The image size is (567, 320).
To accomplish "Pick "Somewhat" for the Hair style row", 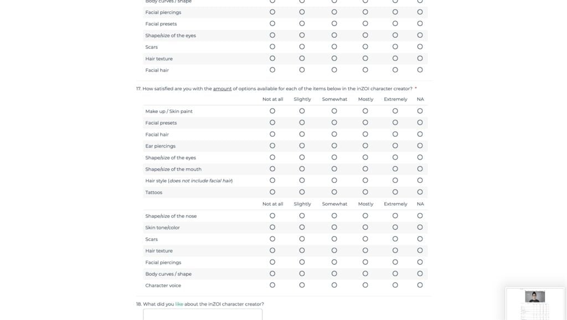I will pos(334,180).
